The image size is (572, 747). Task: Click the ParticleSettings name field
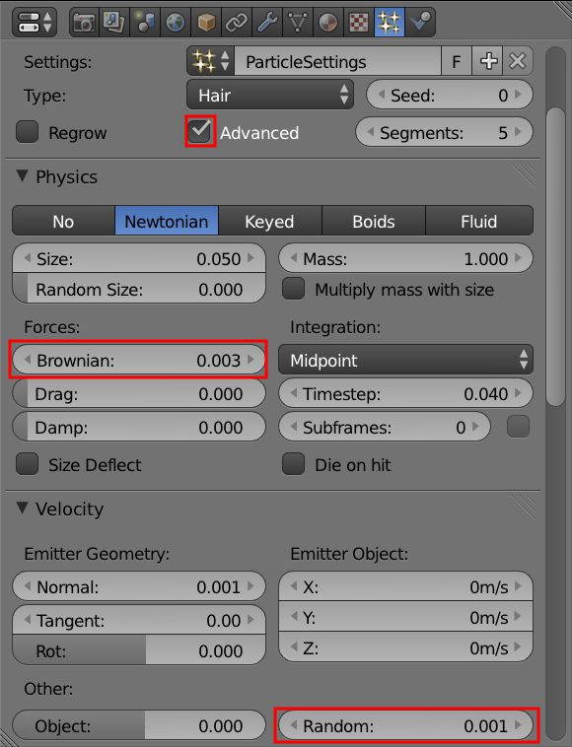point(337,61)
